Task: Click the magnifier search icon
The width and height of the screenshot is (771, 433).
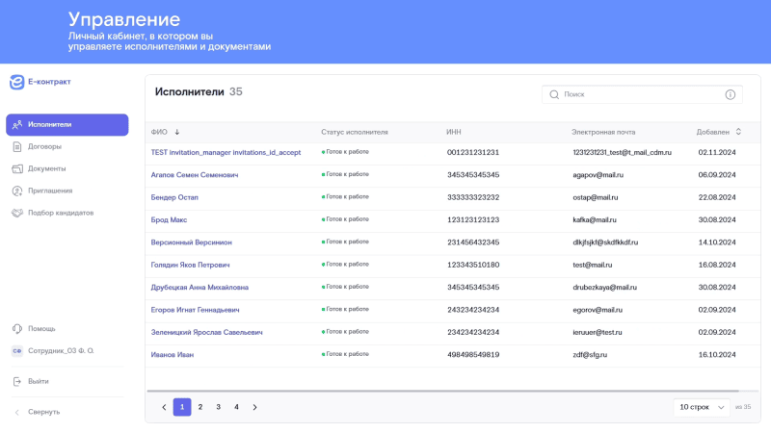Action: coord(554,94)
